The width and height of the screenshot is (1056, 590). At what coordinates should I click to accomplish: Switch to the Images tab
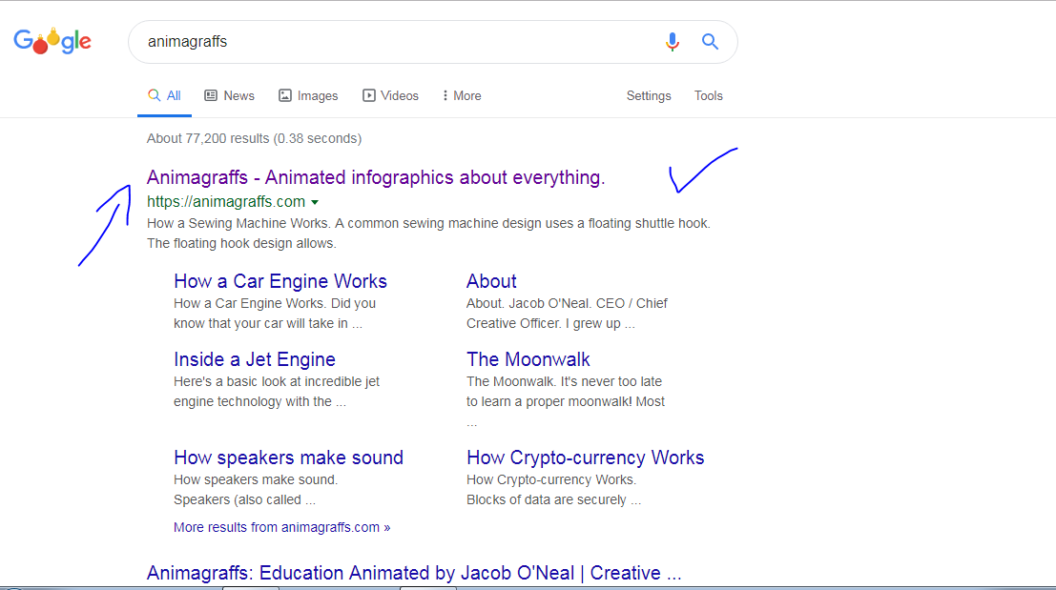(x=308, y=95)
